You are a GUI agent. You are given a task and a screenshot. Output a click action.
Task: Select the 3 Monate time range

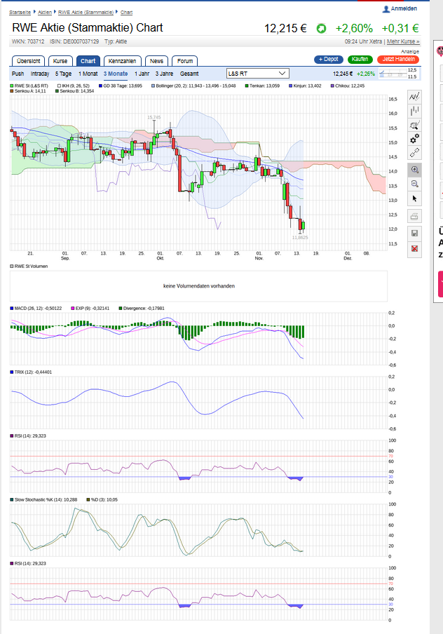click(116, 74)
